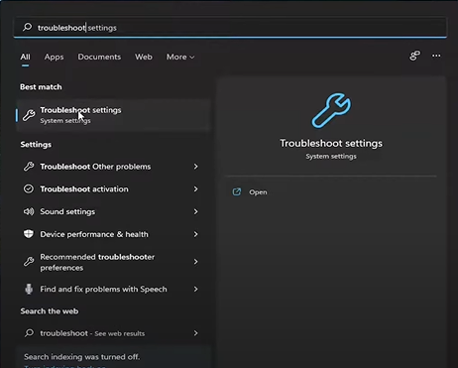This screenshot has height=368, width=458.
Task: Expand troubleshoot web results chevron
Action: click(195, 333)
